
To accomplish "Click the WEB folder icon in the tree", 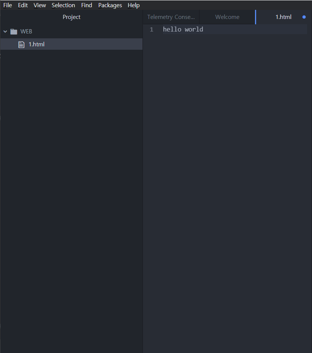I will (14, 31).
